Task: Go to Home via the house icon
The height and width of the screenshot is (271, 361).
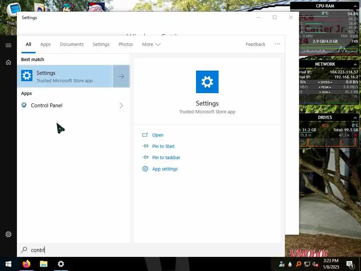Action: pyautogui.click(x=8, y=62)
